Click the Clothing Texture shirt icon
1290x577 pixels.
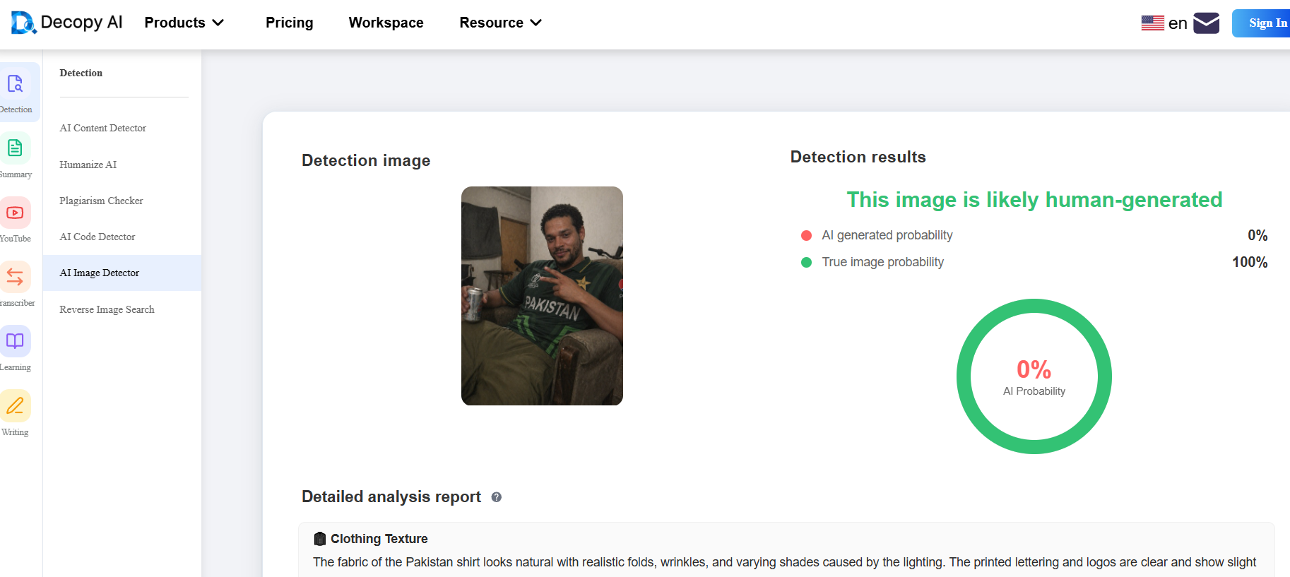pos(320,539)
